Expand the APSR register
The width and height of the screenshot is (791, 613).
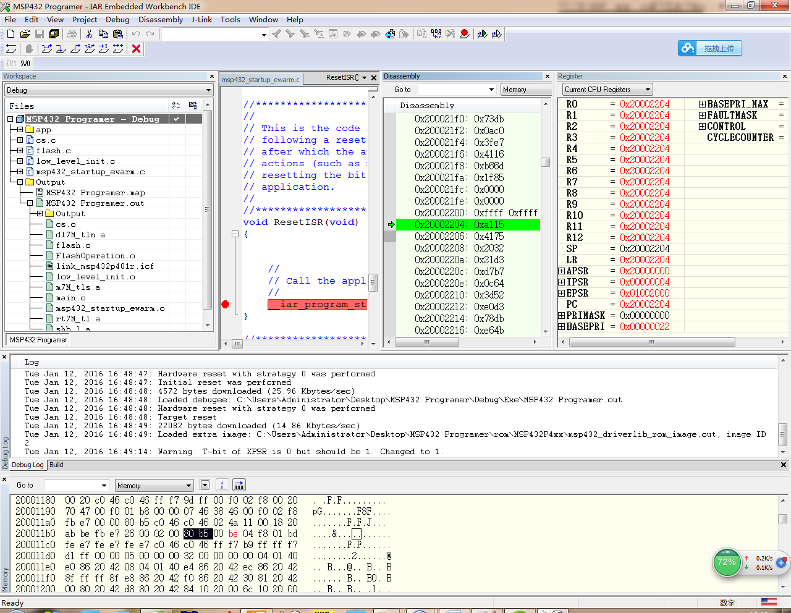point(561,271)
